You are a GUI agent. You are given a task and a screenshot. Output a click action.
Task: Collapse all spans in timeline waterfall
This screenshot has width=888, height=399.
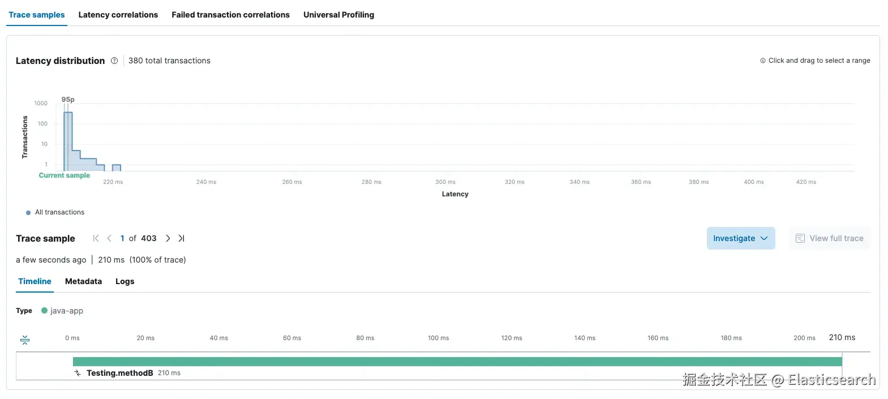pyautogui.click(x=25, y=340)
